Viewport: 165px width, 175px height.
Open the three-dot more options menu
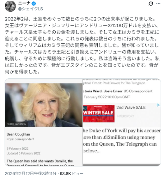[x=158, y=3]
